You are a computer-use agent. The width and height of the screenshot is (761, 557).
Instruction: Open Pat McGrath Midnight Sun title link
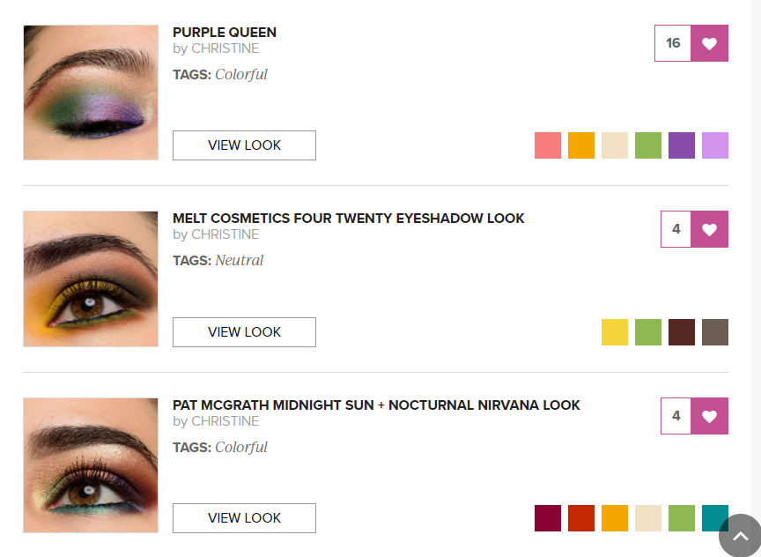(x=376, y=405)
